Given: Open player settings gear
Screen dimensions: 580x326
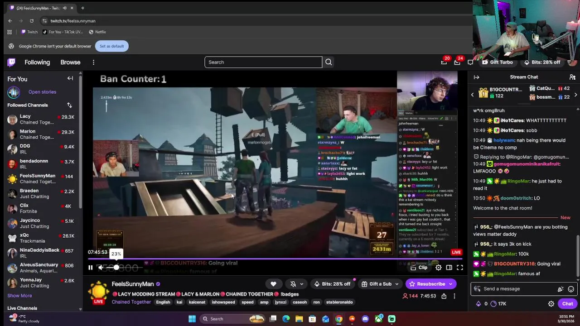Looking at the screenshot, I should pyautogui.click(x=439, y=268).
